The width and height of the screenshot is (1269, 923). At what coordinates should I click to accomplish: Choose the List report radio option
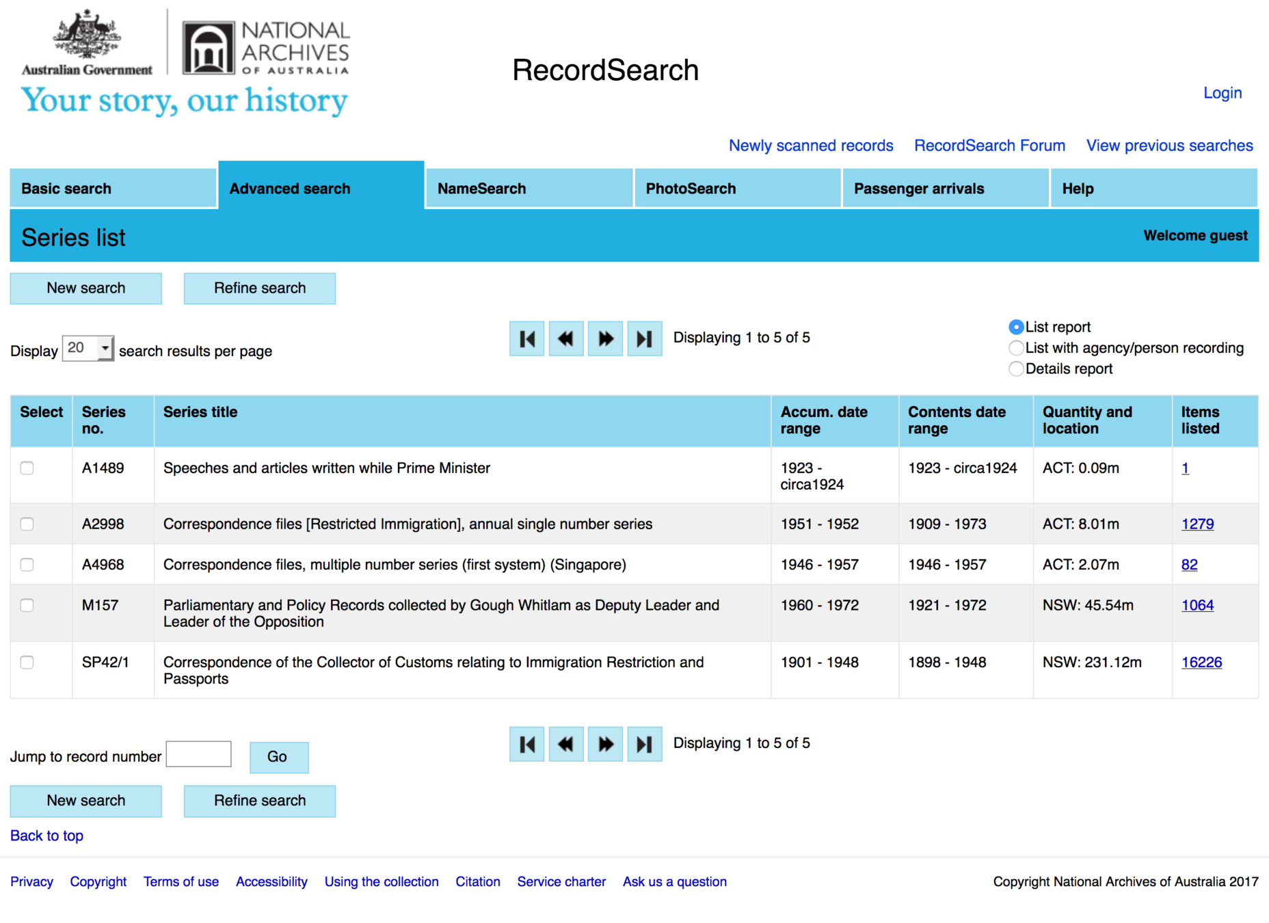[x=1016, y=327]
